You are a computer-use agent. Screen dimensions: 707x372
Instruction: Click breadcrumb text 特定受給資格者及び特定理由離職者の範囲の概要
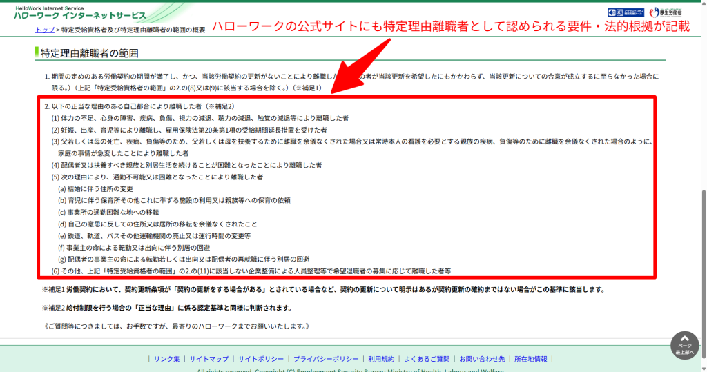[x=133, y=30]
